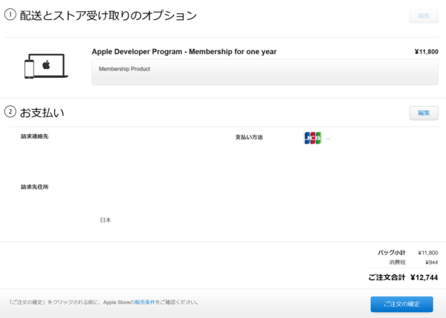Click the 編集 button in the お支払い section
This screenshot has height=318, width=446.
[x=424, y=113]
